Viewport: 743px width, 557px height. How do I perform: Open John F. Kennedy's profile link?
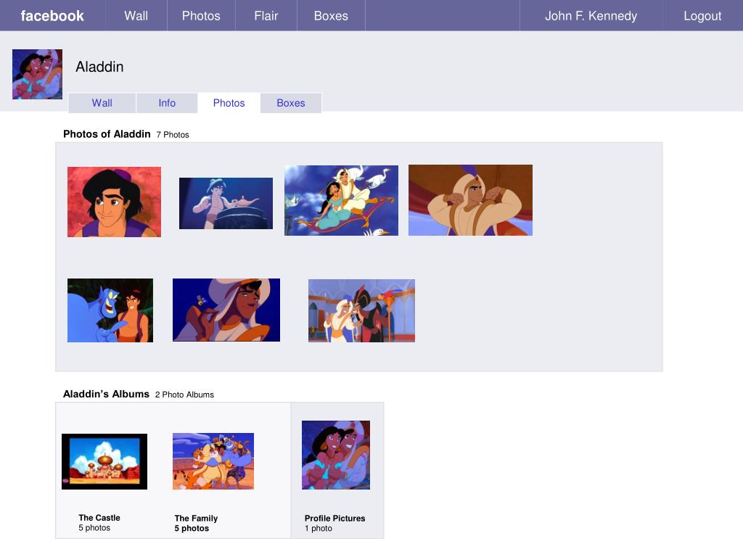click(591, 16)
